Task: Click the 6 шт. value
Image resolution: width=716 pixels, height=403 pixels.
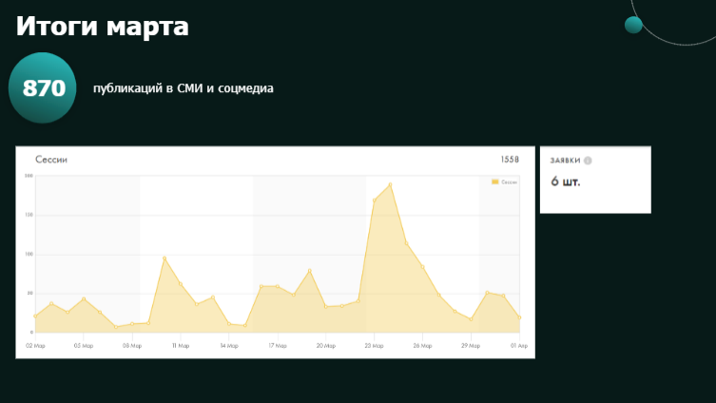Action: tap(566, 181)
